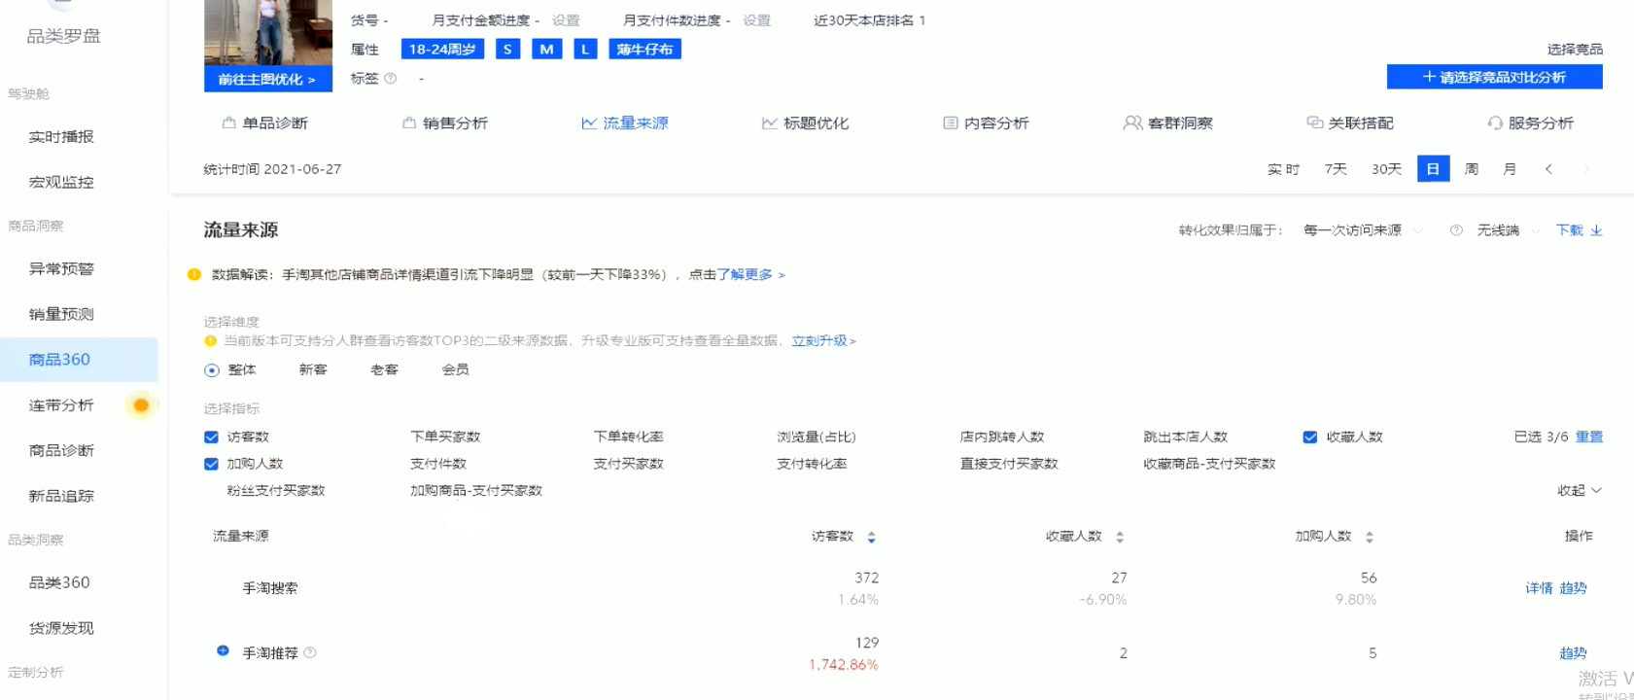Open the 无线端 device dropdown

tap(1509, 230)
